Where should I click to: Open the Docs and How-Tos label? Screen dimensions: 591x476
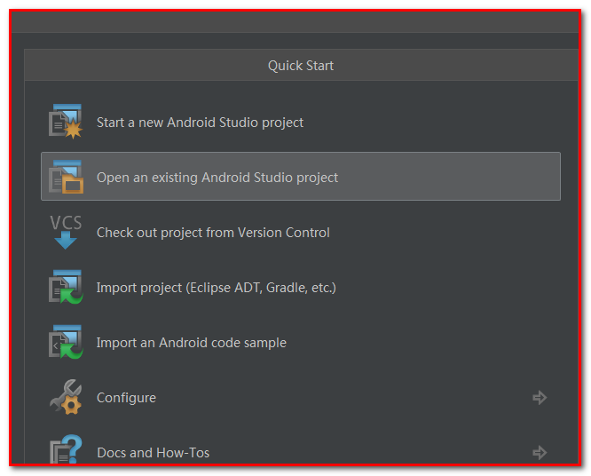tap(153, 453)
